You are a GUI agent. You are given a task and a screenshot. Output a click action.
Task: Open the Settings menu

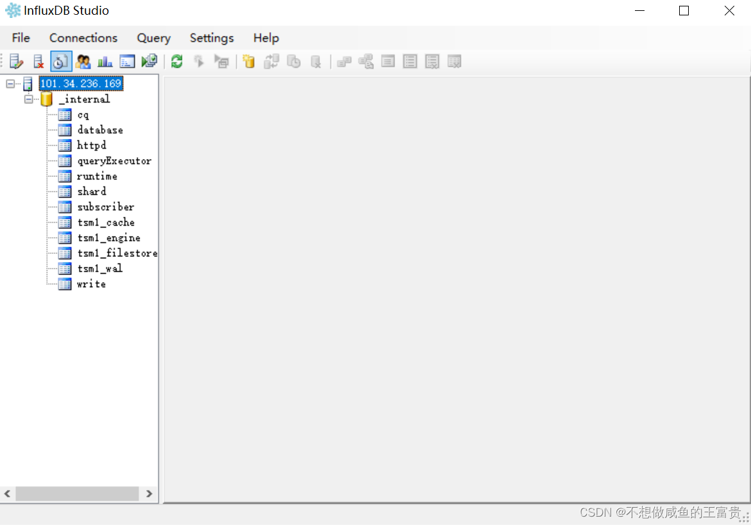[212, 38]
